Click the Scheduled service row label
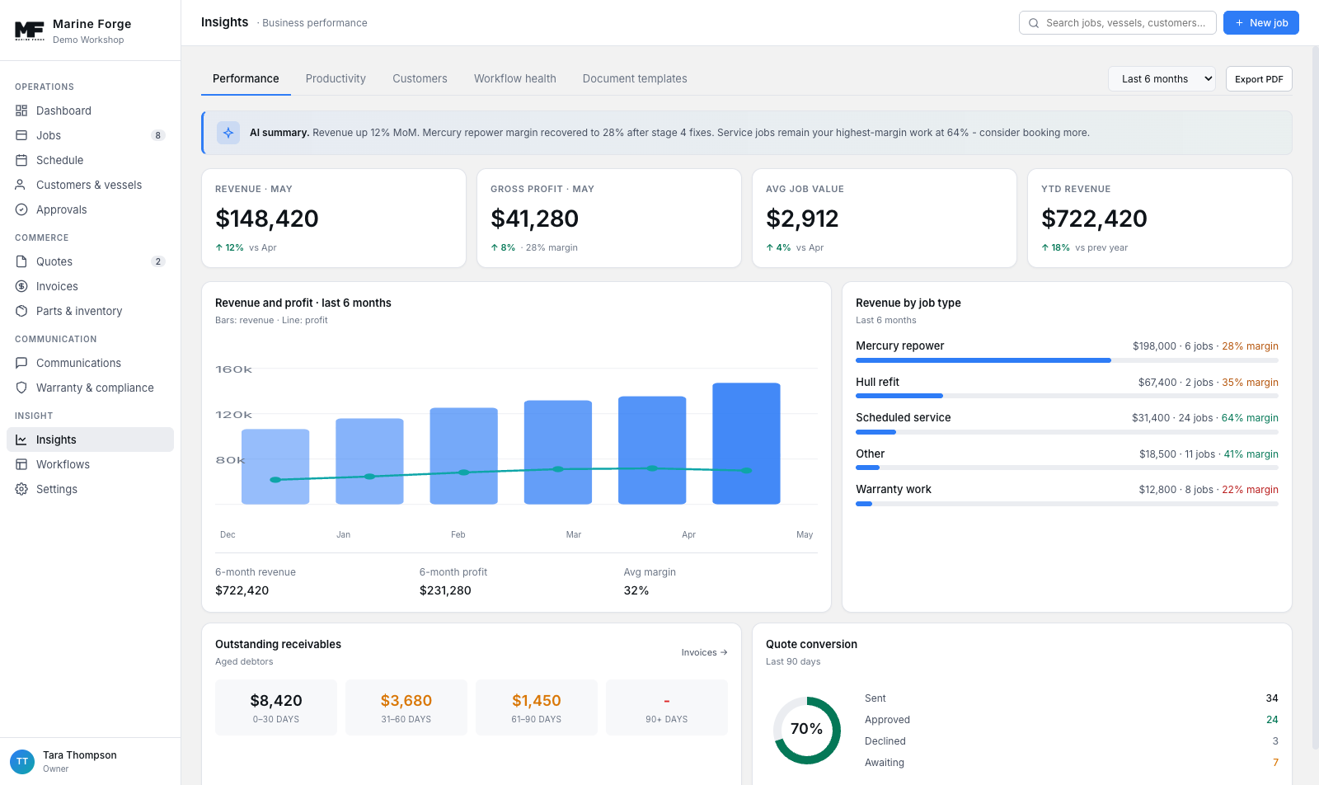The image size is (1319, 785). pos(904,418)
